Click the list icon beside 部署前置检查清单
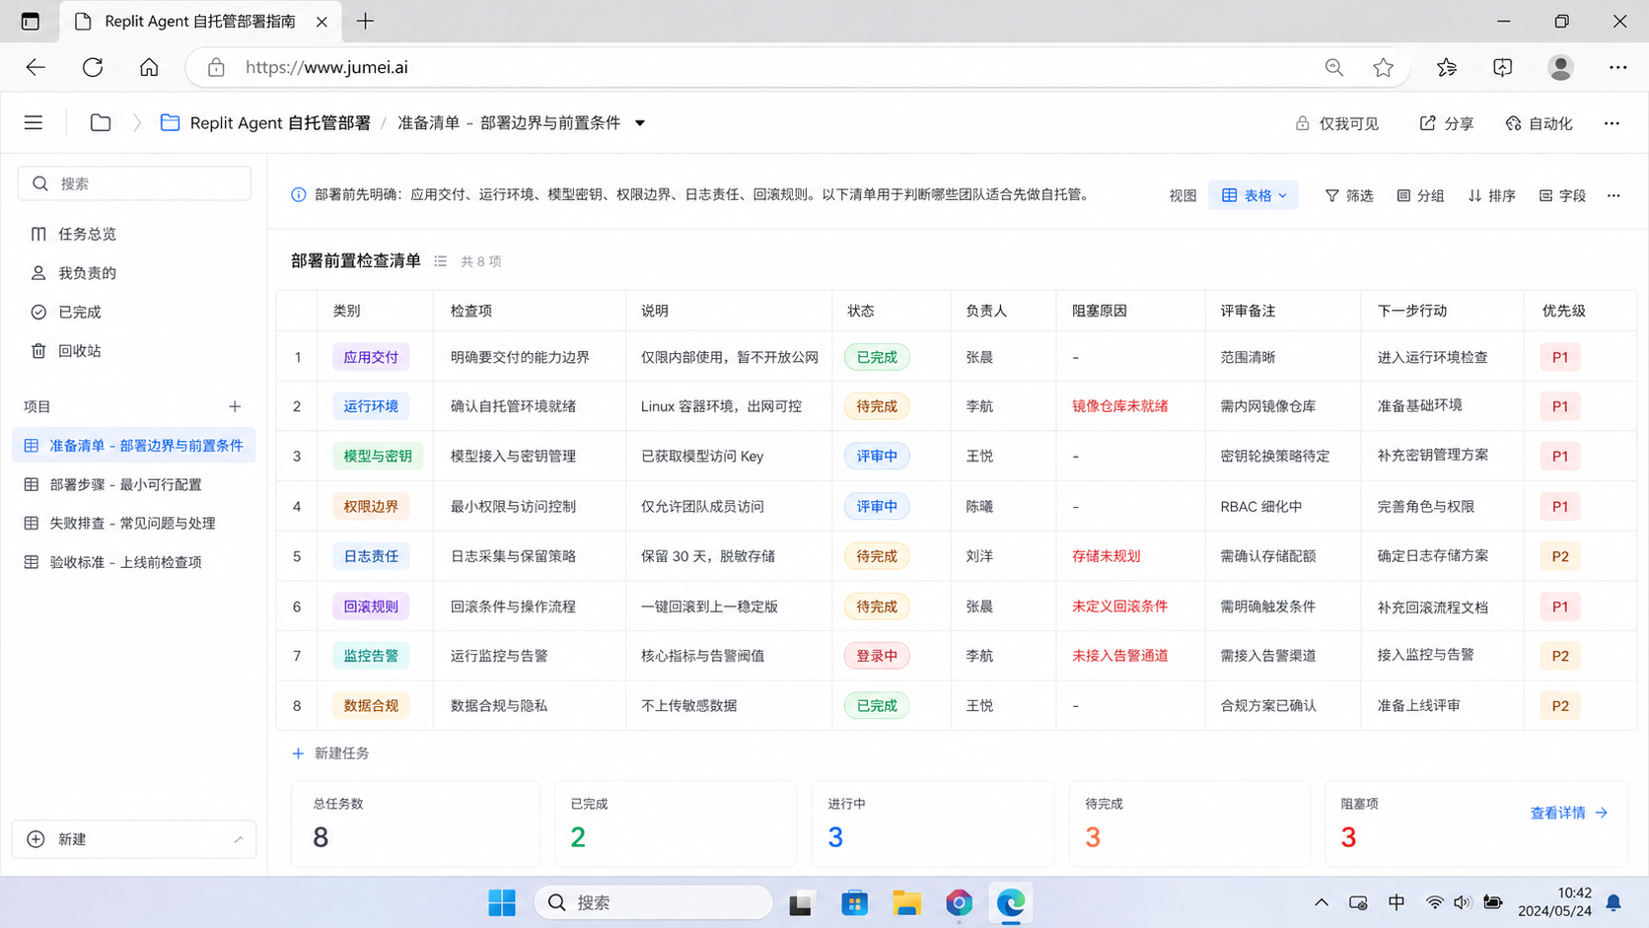This screenshot has height=928, width=1649. [441, 261]
